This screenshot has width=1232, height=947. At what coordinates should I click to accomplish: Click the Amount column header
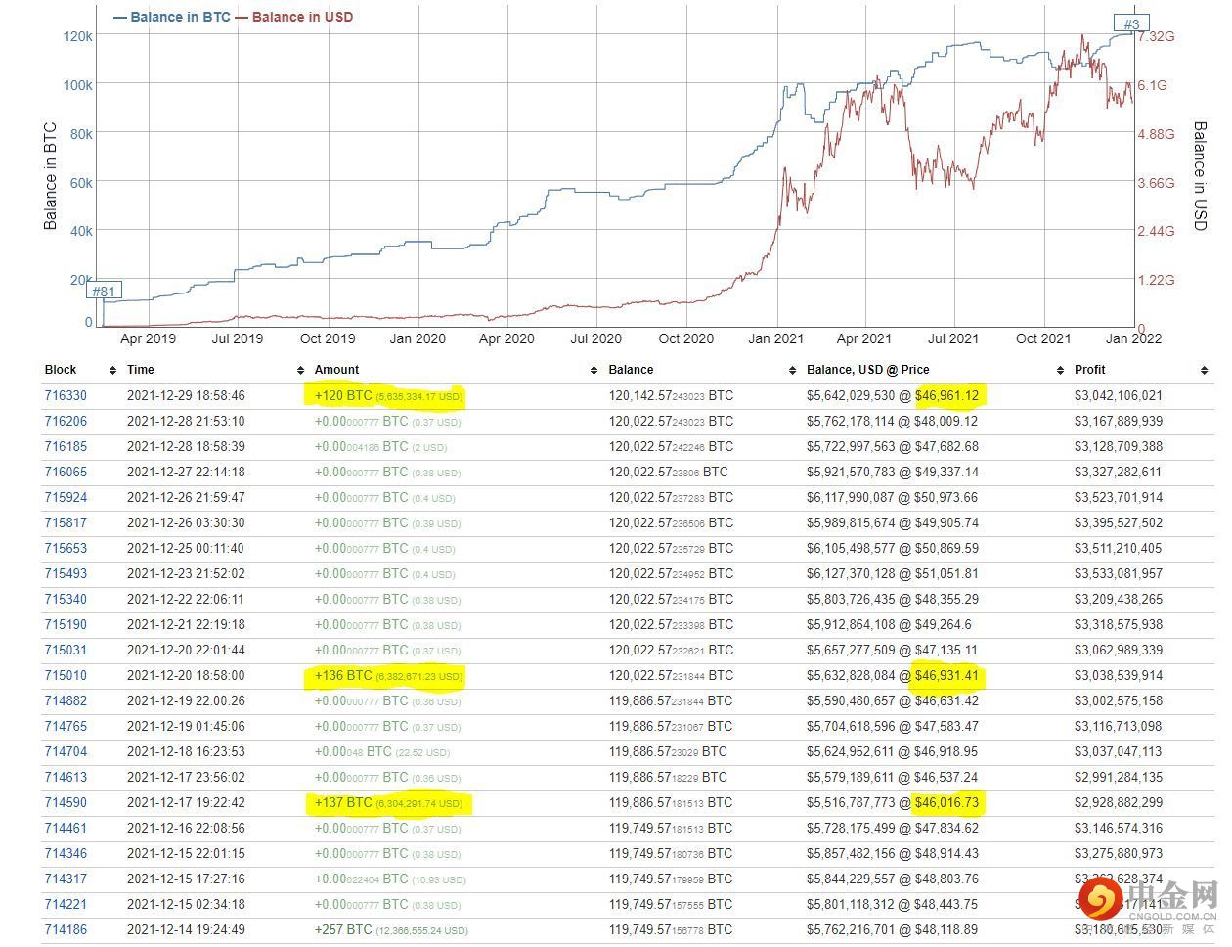pos(336,370)
